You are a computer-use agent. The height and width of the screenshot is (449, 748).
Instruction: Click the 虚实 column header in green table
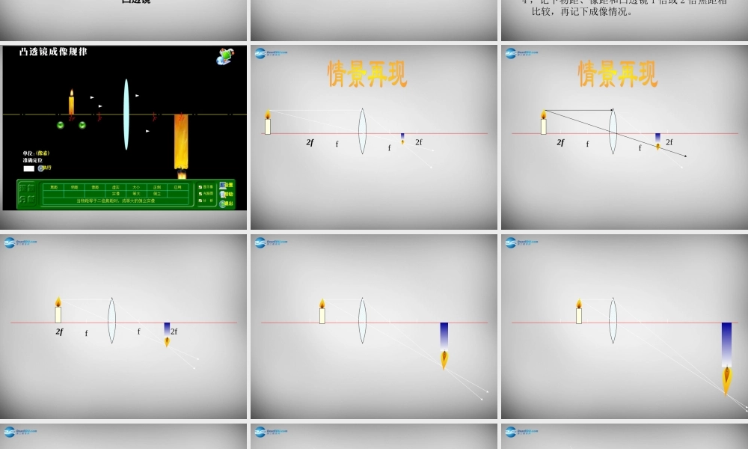(116, 187)
